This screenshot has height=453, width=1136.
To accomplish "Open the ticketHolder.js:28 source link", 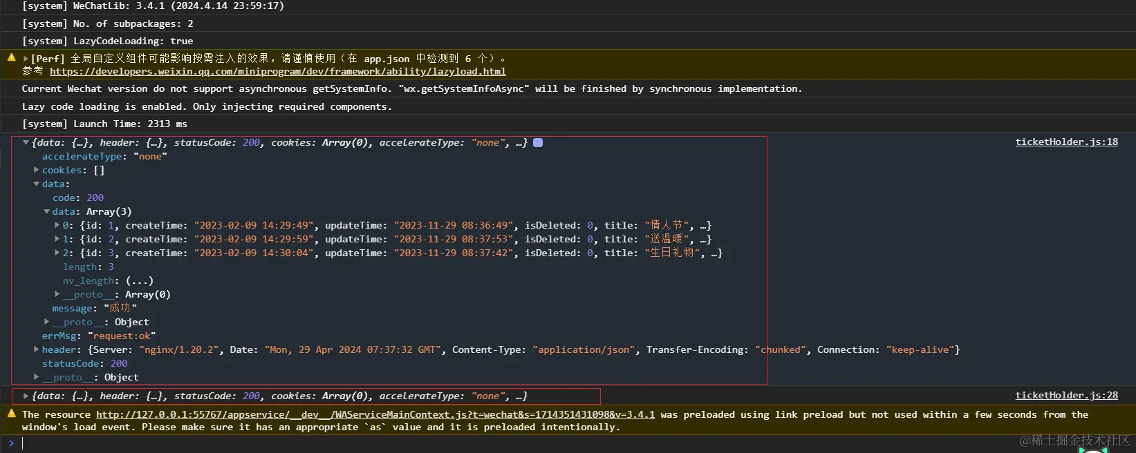I will [1066, 395].
